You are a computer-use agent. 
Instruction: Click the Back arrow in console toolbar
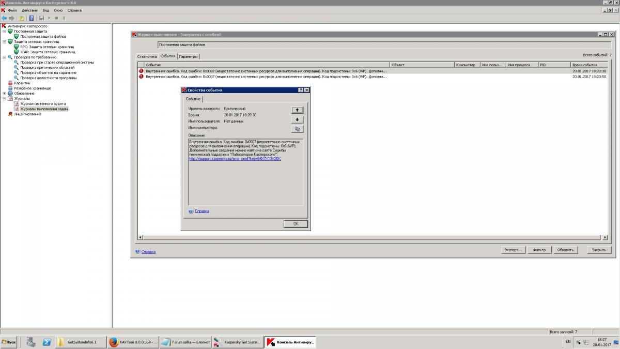pos(4,18)
